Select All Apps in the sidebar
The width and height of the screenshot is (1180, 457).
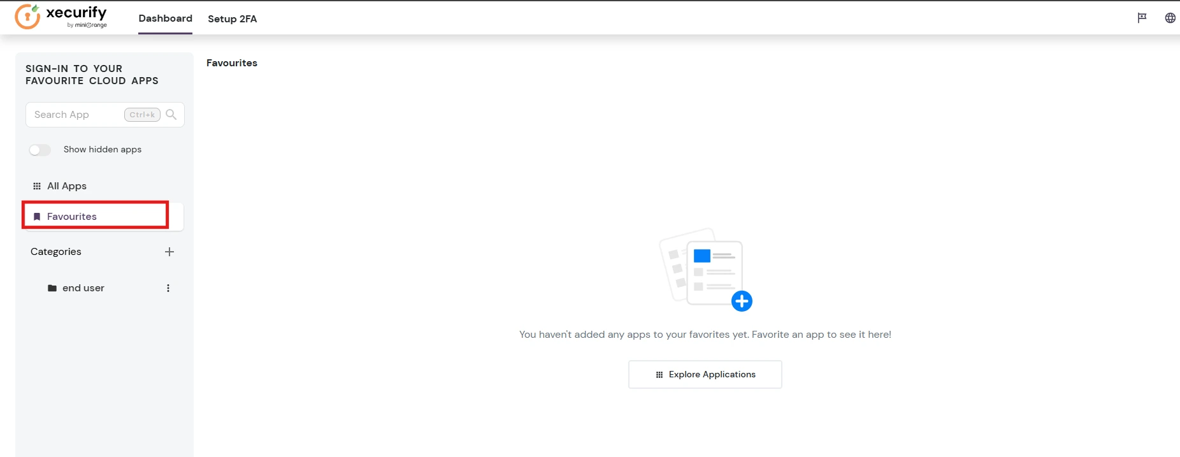coord(67,186)
